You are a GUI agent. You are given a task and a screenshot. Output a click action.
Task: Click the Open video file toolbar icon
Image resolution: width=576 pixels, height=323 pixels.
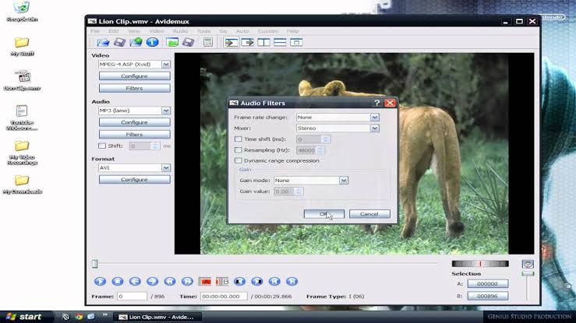101,42
